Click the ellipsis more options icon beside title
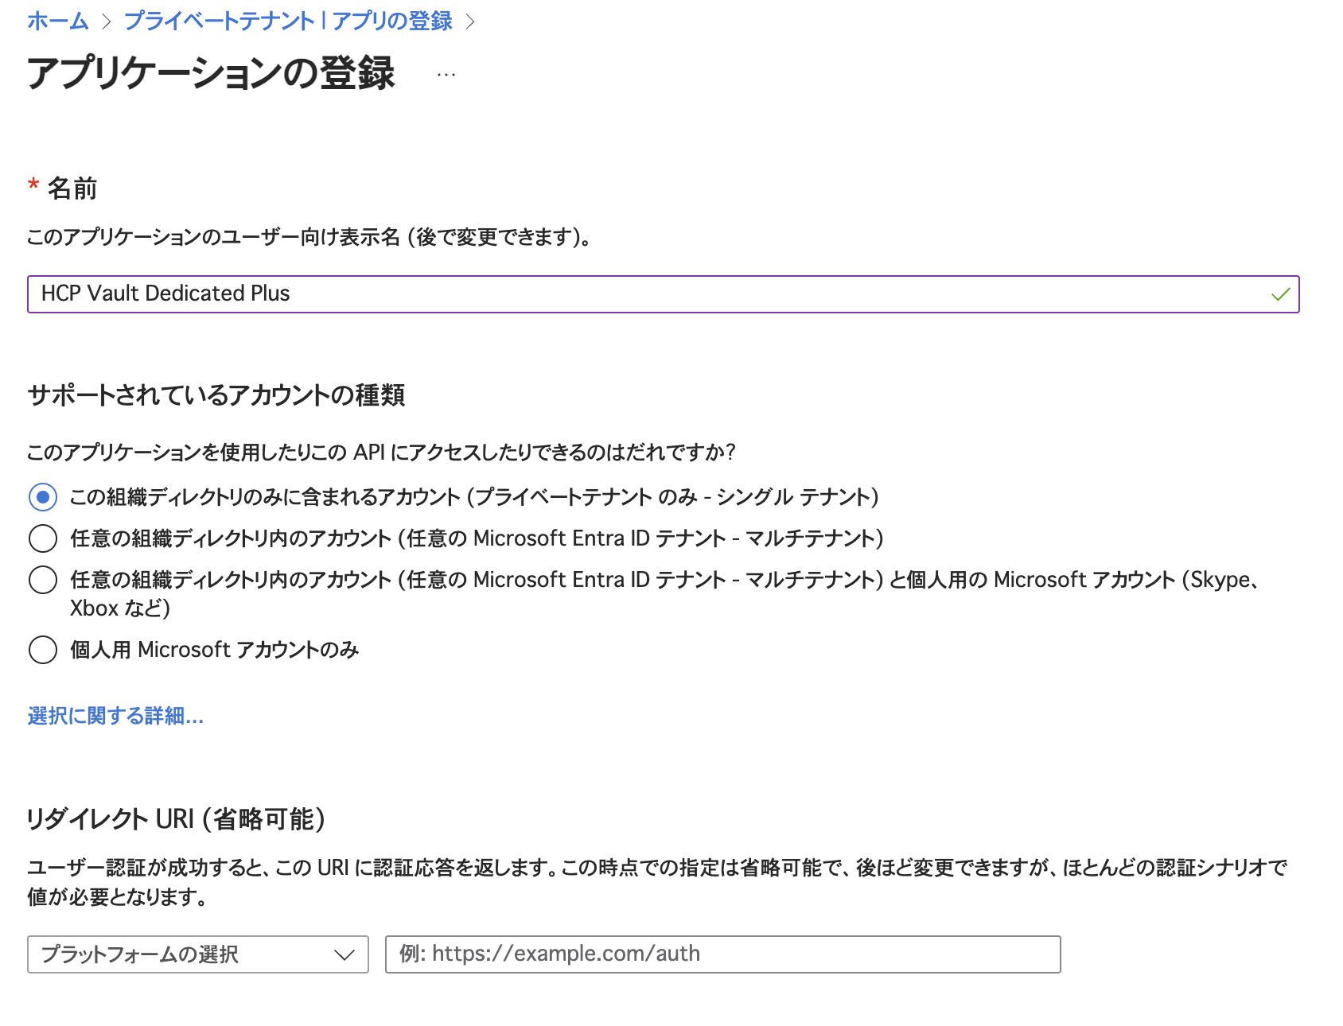Screen dimensions: 1343x1026 [x=446, y=75]
